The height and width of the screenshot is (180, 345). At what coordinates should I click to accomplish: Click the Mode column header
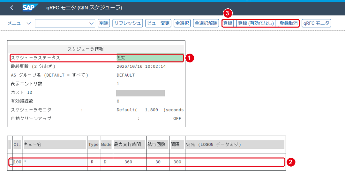coord(106,144)
